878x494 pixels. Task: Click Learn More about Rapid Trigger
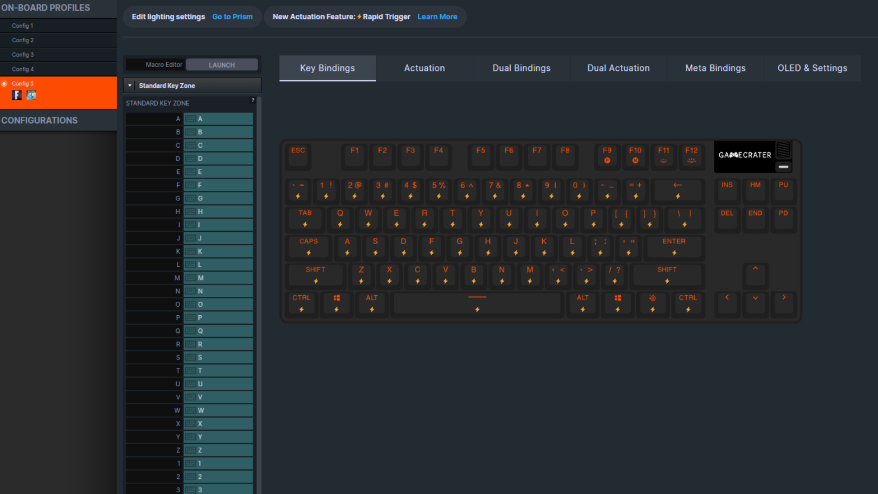(x=437, y=16)
